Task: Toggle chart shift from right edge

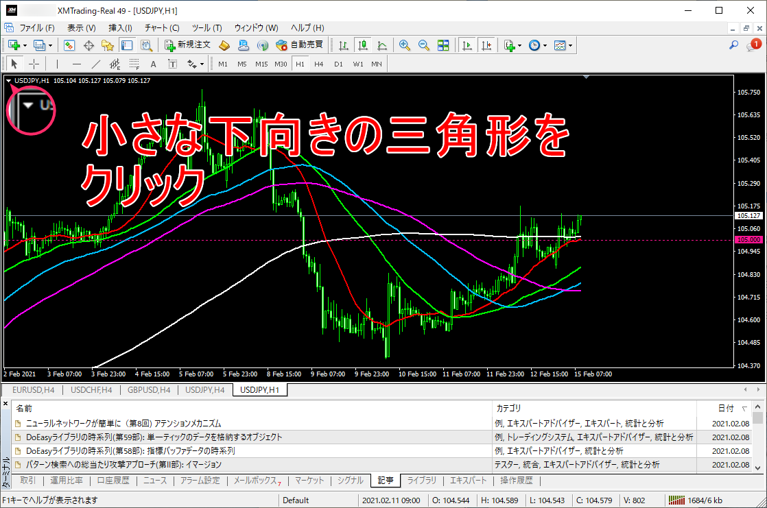Action: tap(486, 45)
